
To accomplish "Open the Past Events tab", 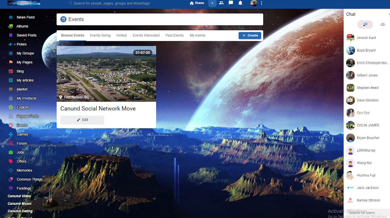I will [175, 35].
